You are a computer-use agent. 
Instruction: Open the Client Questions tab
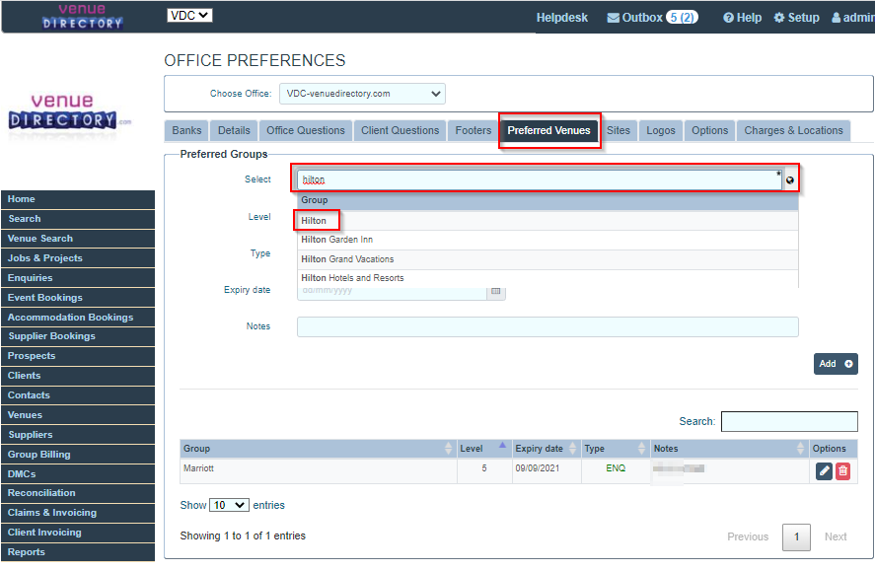pyautogui.click(x=400, y=130)
